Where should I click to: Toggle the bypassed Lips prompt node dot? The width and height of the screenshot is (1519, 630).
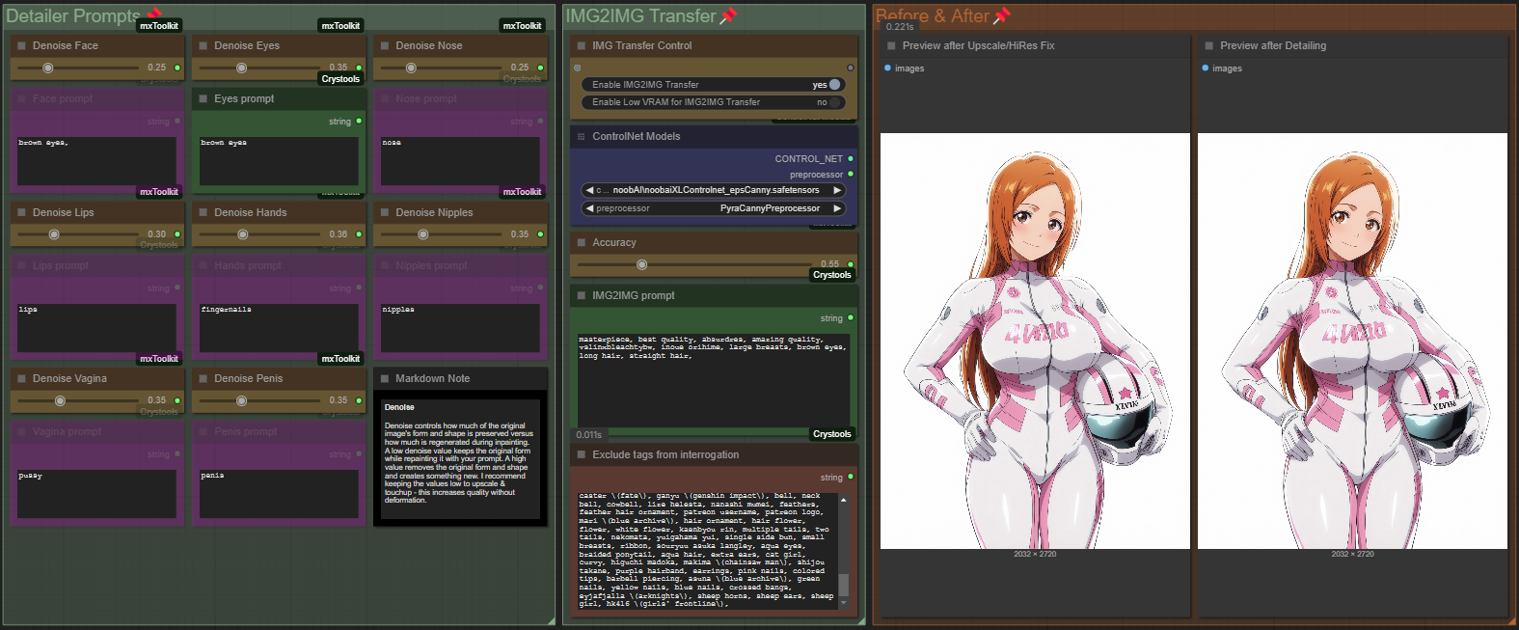(21, 265)
